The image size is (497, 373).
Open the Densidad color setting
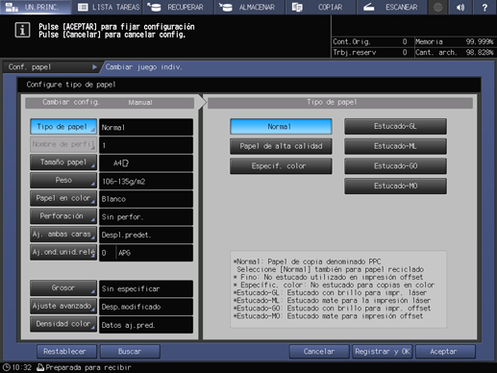click(x=63, y=324)
